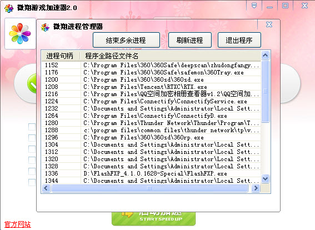Click the colorful flower logo thumbnail
The width and height of the screenshot is (315, 230).
pyautogui.click(x=20, y=33)
